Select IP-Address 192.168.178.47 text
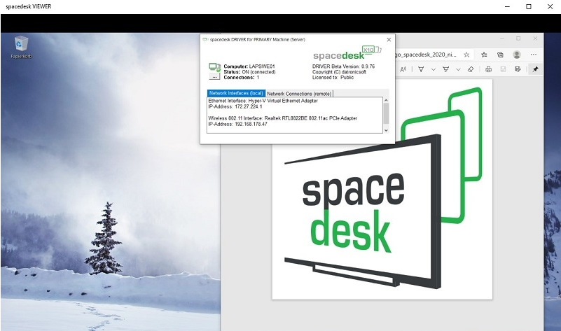The height and width of the screenshot is (331, 561). point(237,124)
